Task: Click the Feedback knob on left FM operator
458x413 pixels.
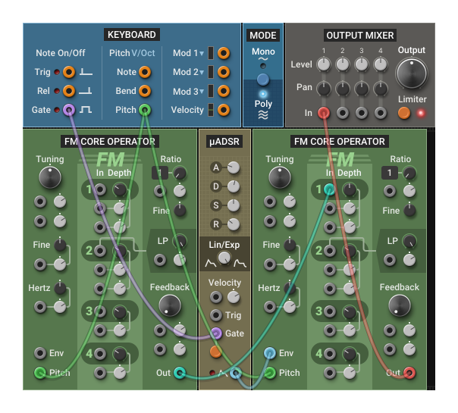Action: pyautogui.click(x=170, y=305)
